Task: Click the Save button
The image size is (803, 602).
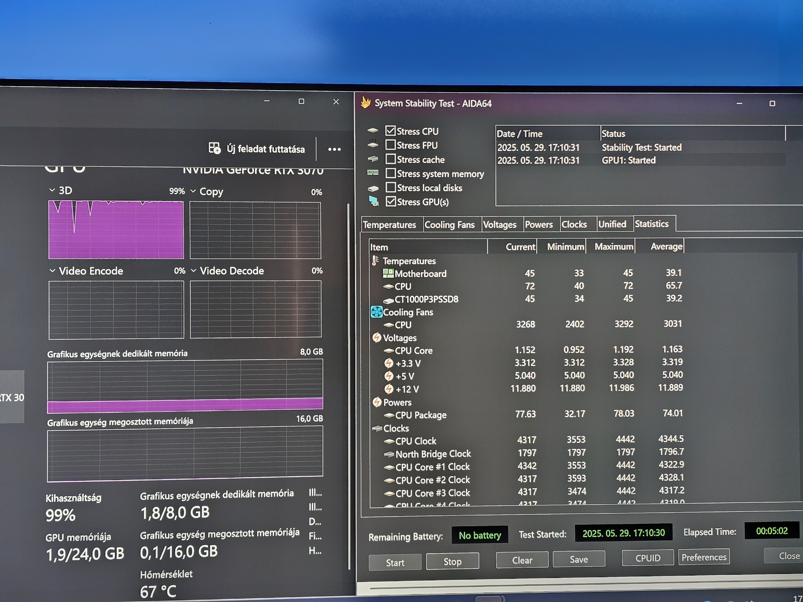Action: click(x=579, y=559)
